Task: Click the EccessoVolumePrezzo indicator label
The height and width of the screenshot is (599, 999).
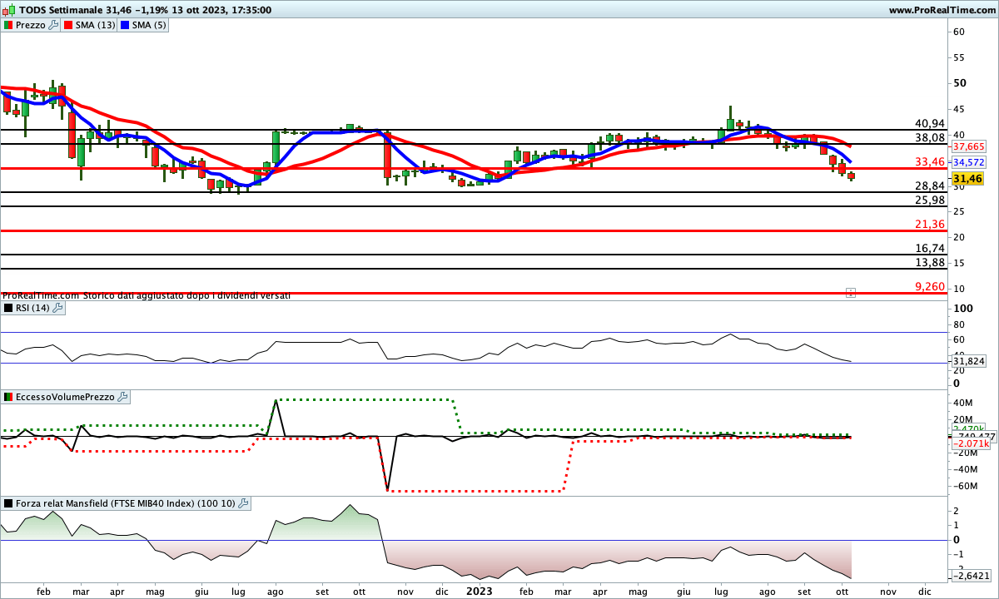Action: [64, 398]
